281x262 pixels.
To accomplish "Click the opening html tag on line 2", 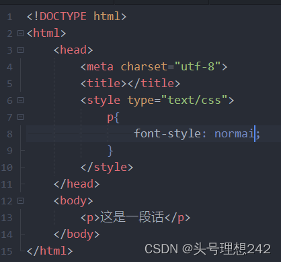I will [46, 33].
